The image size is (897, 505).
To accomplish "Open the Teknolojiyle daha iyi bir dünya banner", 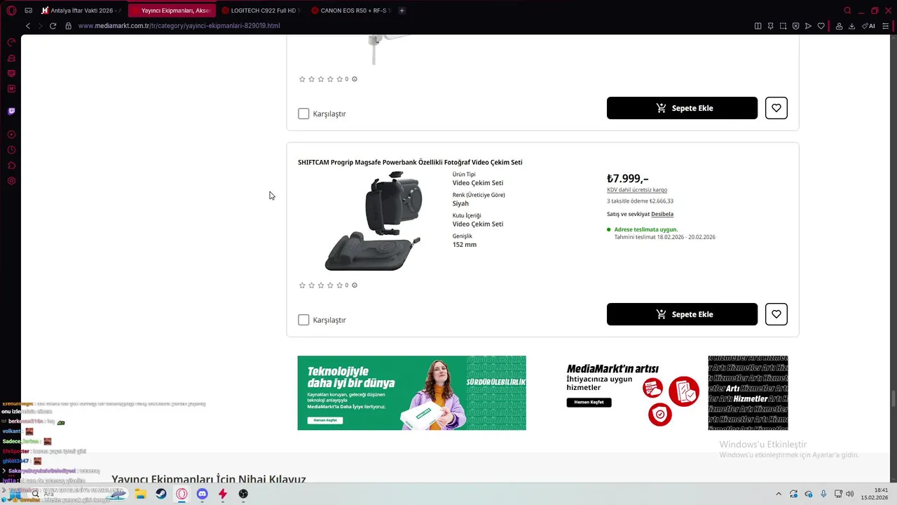I will [x=411, y=393].
